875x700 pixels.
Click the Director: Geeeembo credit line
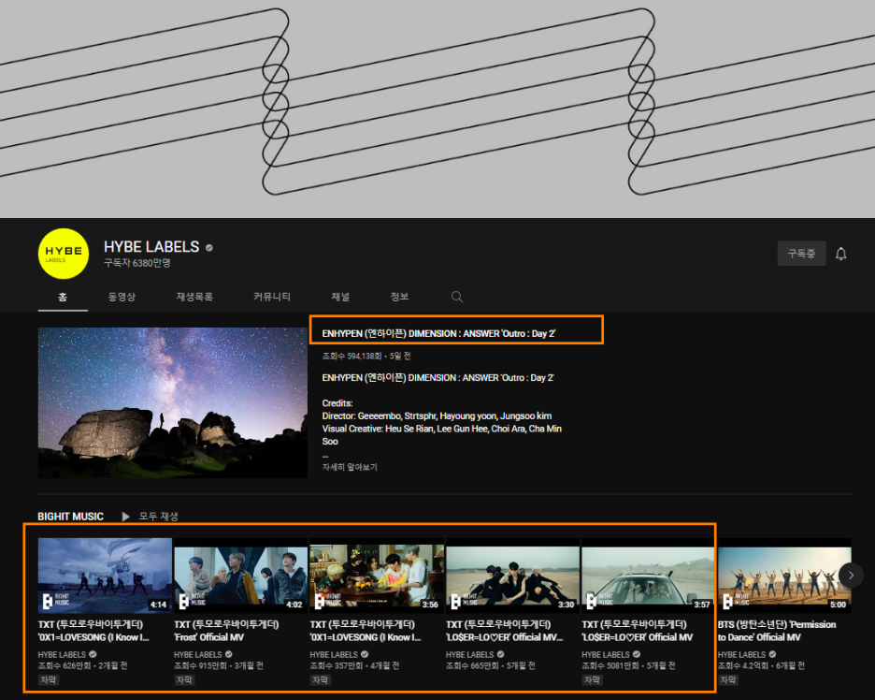click(x=437, y=416)
